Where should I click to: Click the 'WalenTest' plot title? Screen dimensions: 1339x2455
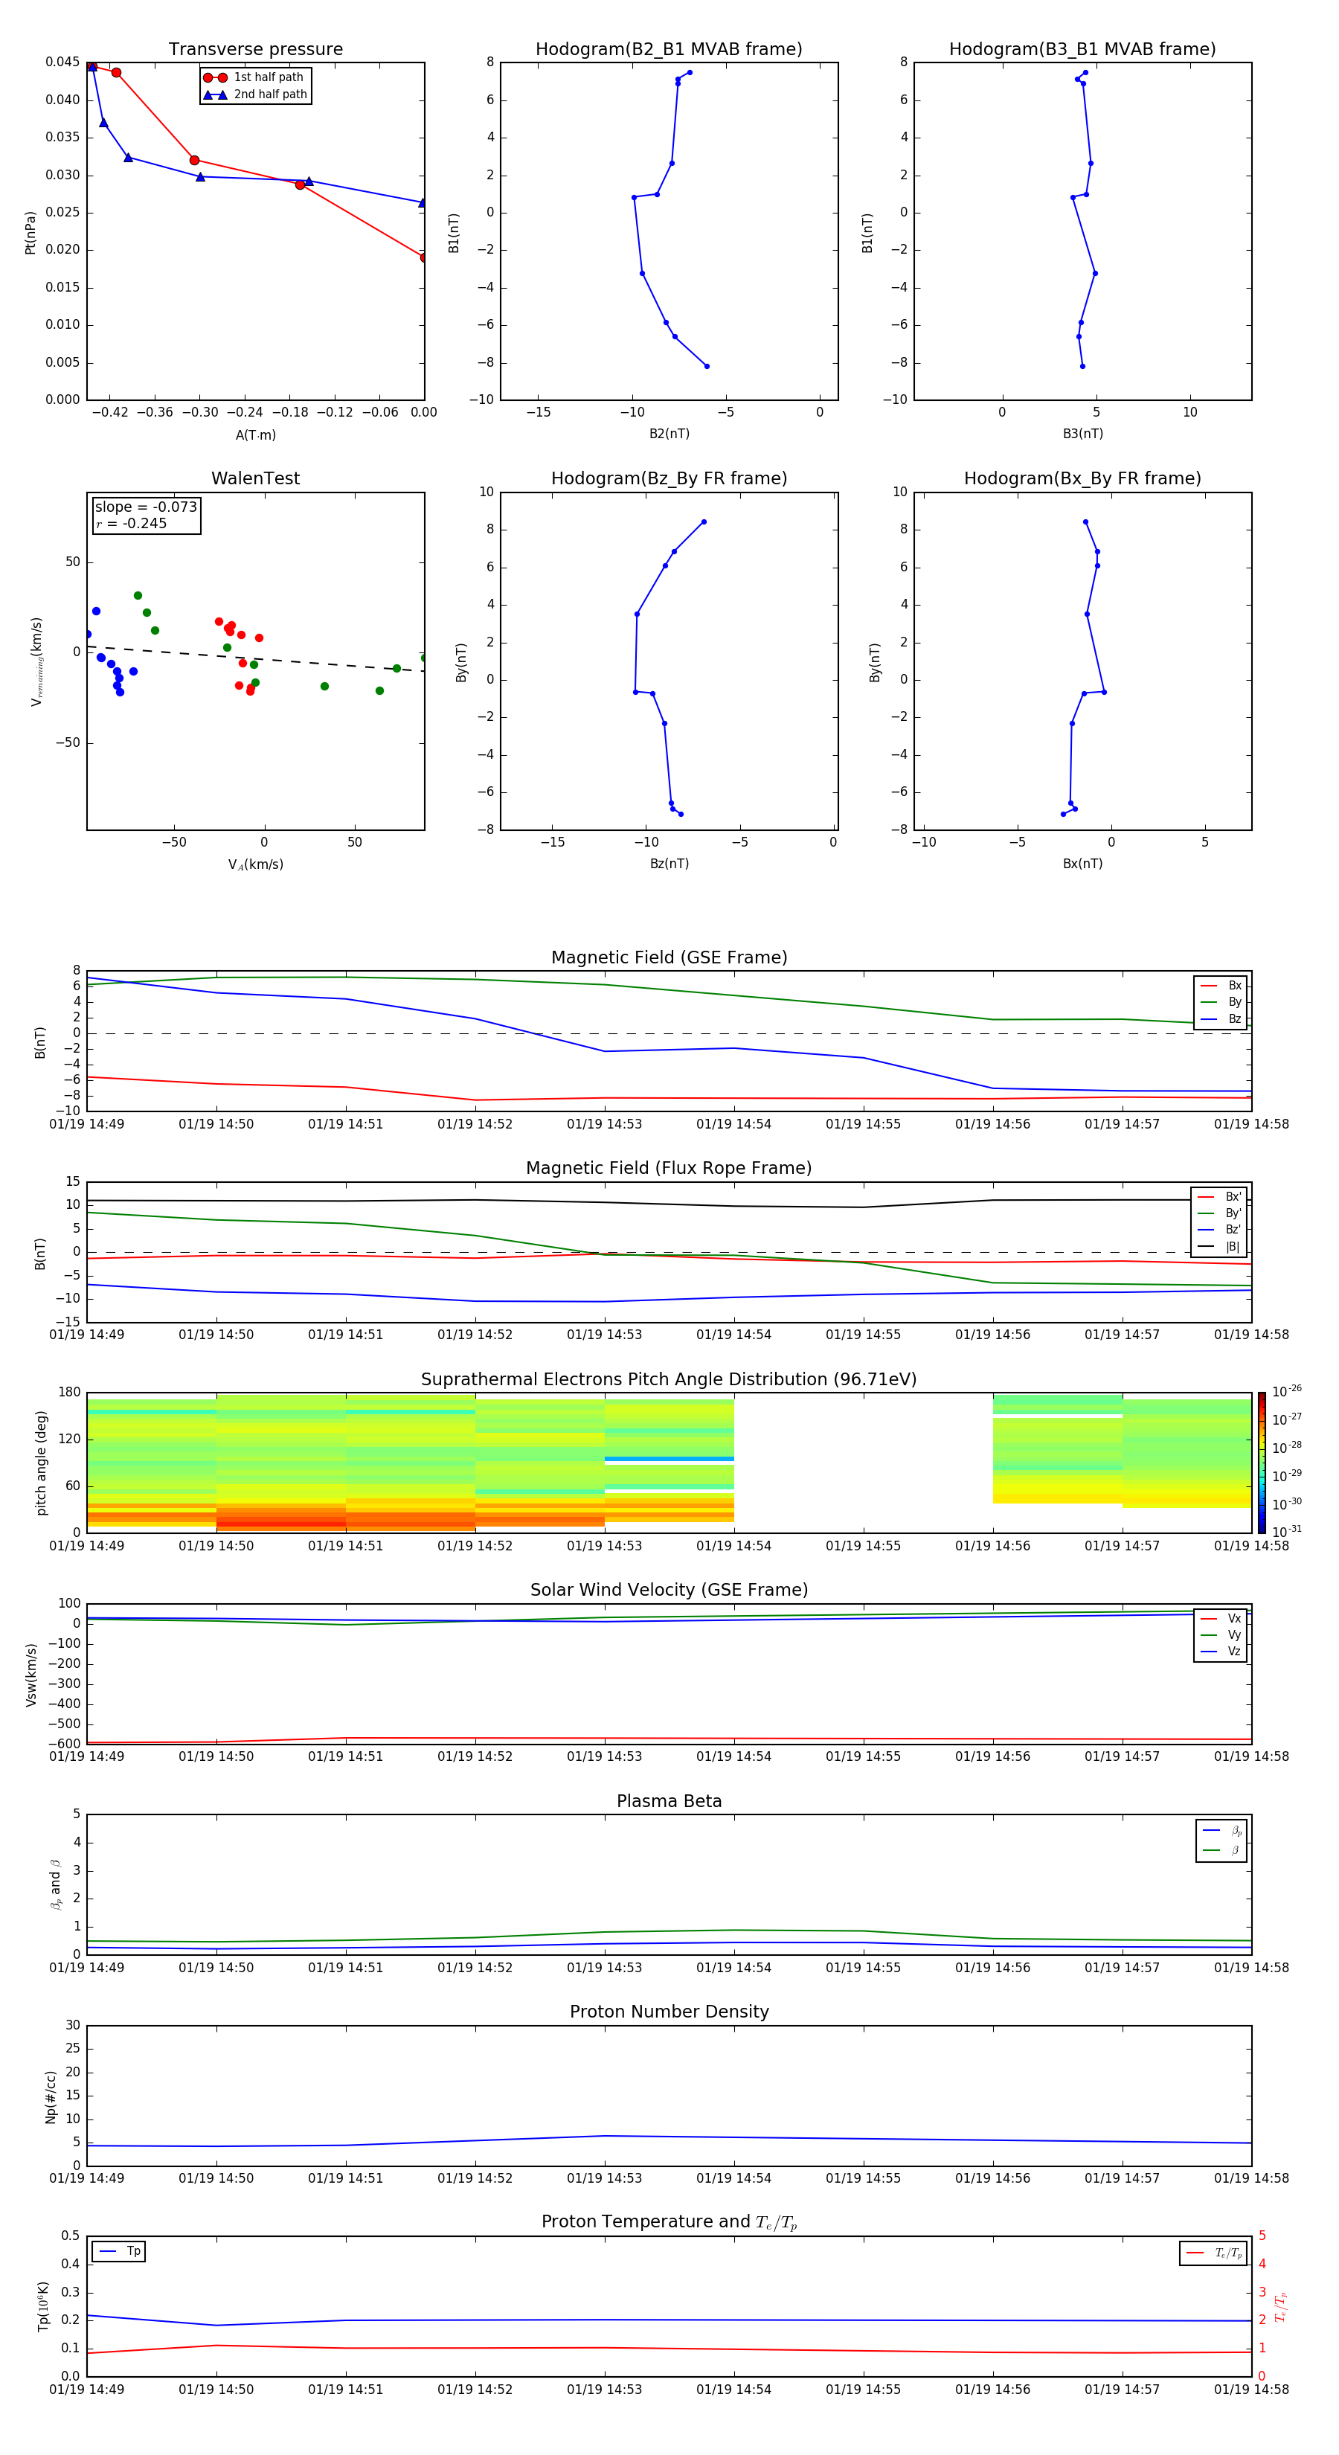[255, 478]
